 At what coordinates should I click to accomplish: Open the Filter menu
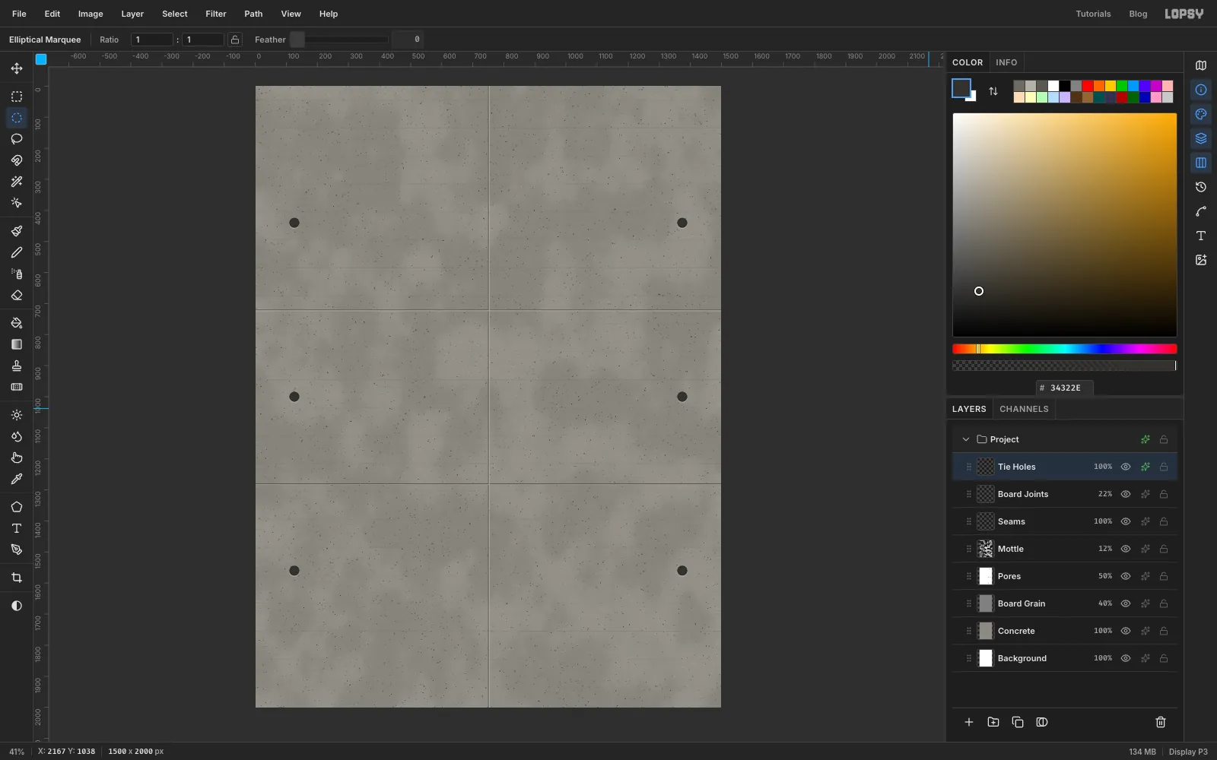[x=216, y=14]
